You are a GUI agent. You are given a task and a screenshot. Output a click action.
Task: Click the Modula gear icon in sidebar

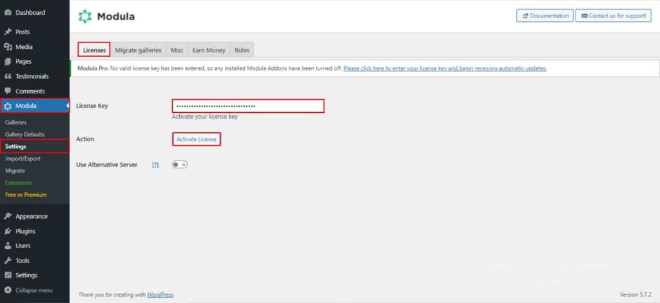(x=8, y=106)
